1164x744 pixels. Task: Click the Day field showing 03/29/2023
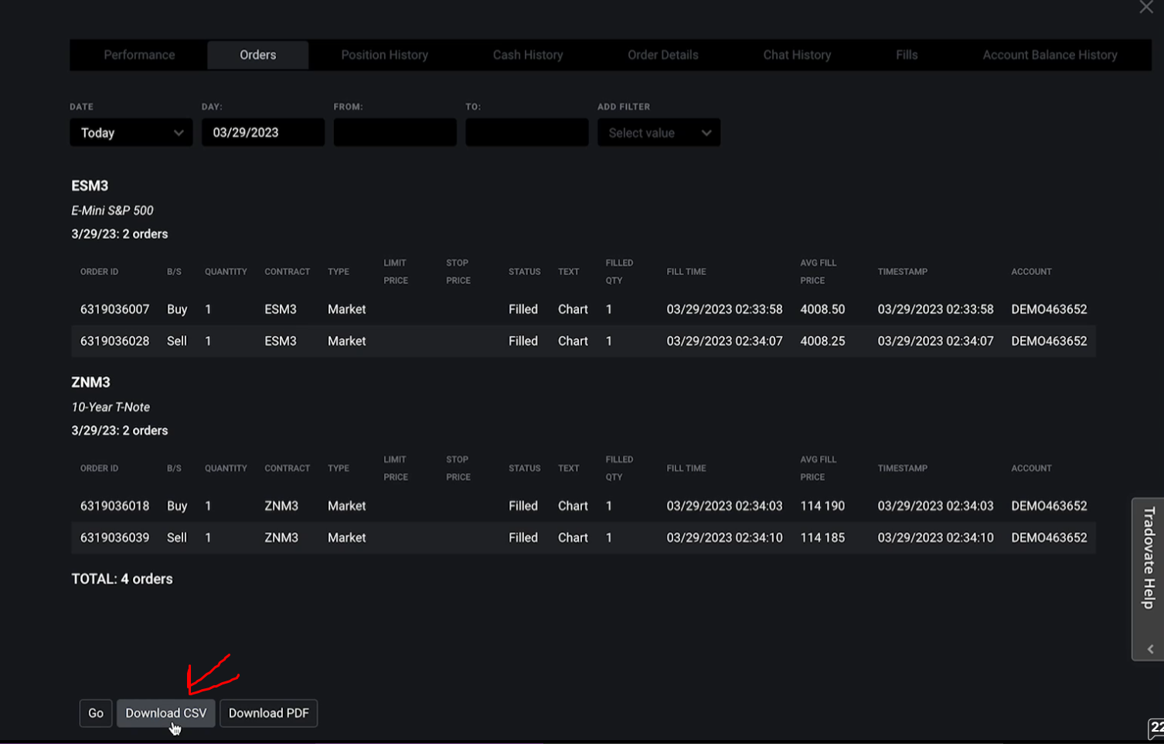point(263,133)
